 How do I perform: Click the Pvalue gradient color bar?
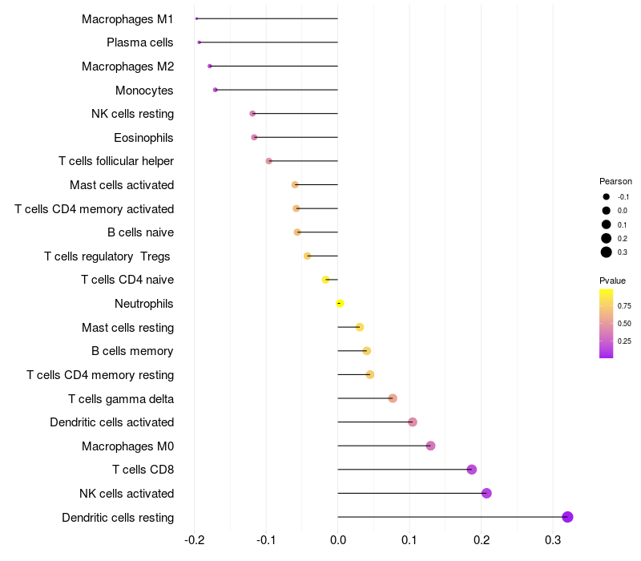tap(606, 323)
